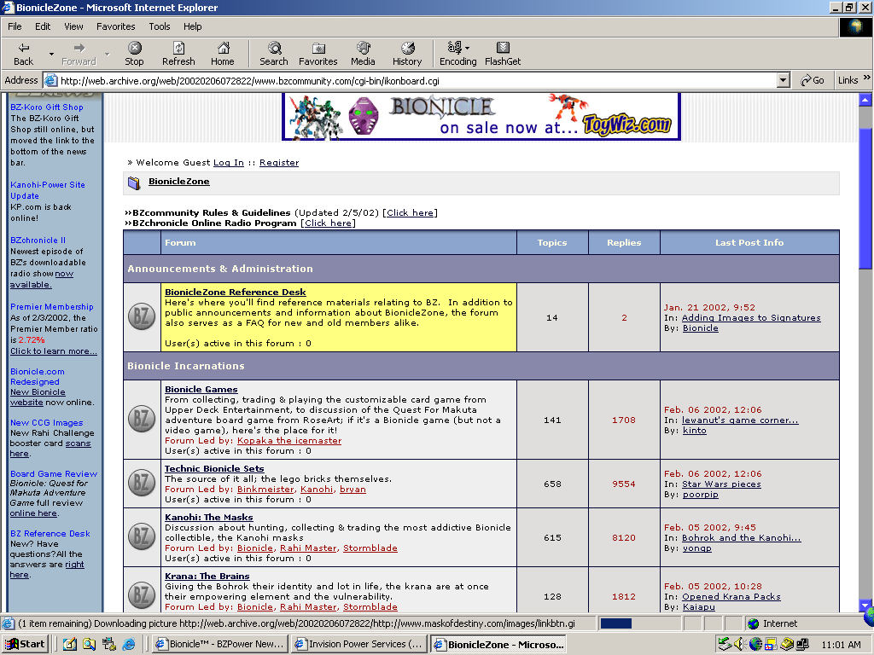Click the volume speaker tray icon
This screenshot has width=874, height=655.
[x=740, y=645]
